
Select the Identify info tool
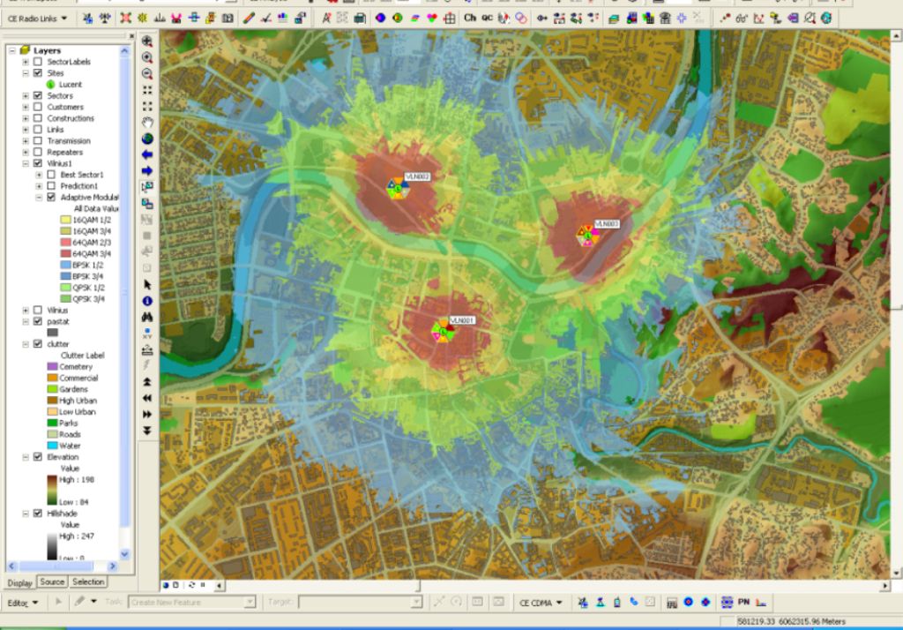(x=147, y=301)
